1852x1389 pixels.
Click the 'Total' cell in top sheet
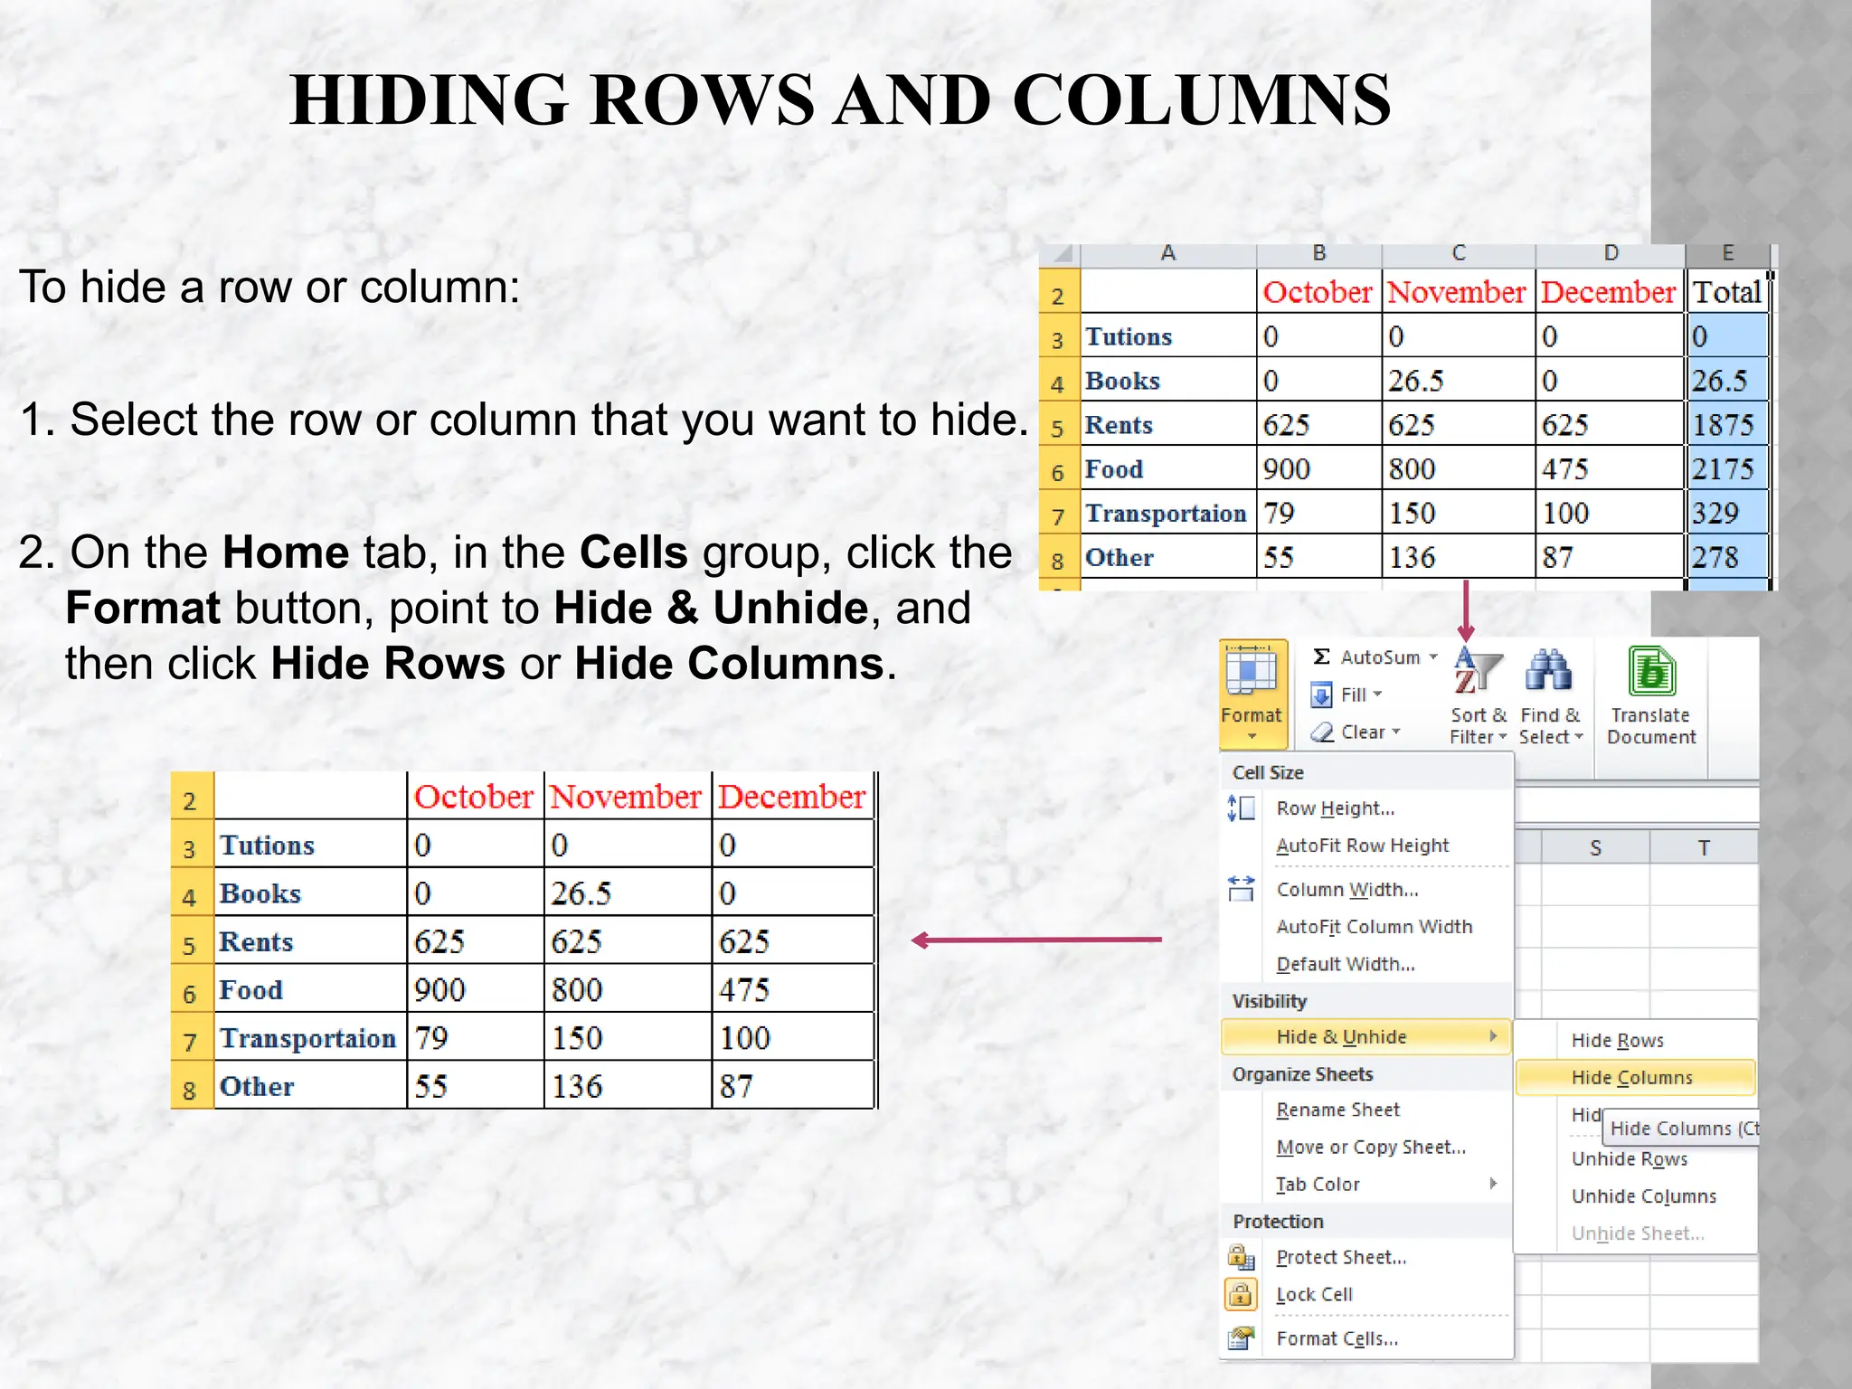pos(1727,292)
